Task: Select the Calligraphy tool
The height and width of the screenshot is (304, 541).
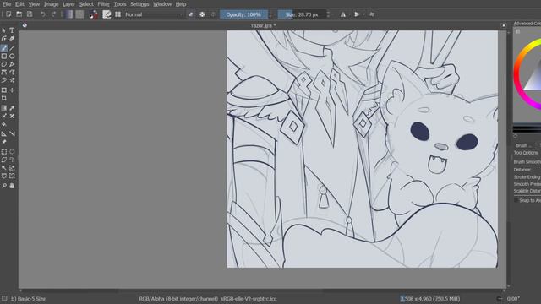Action: [12, 38]
